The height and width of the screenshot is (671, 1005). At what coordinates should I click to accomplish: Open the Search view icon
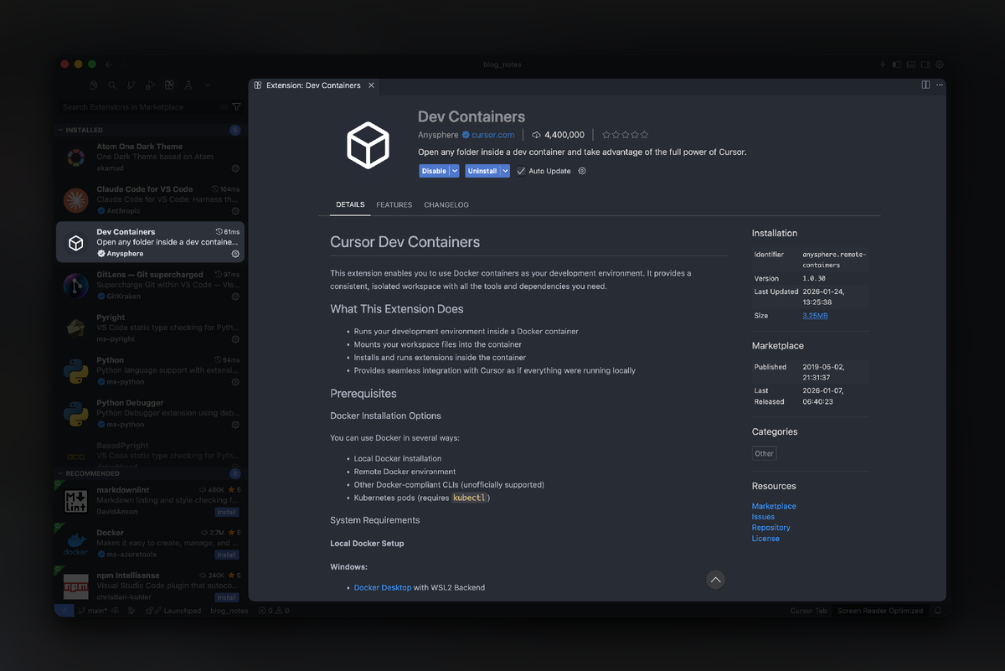[x=112, y=85]
